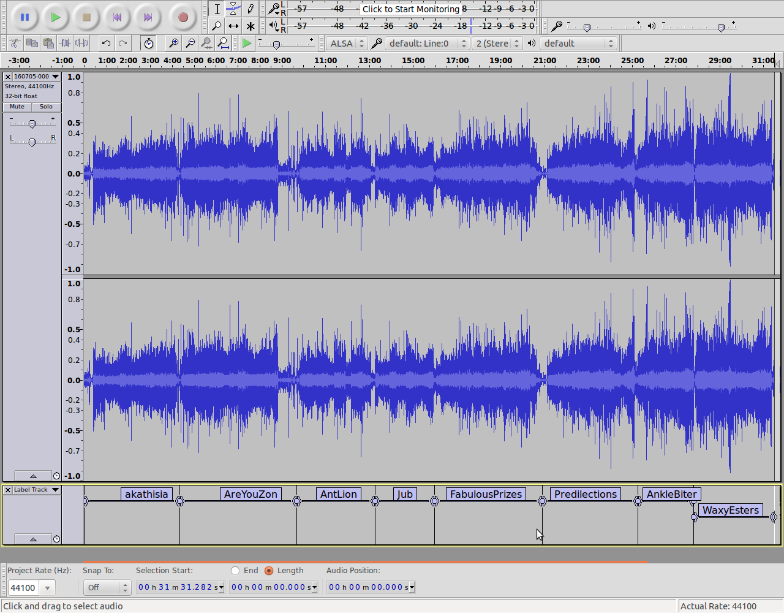784x613 pixels.
Task: Choose the Draw pencil tool
Action: pyautogui.click(x=251, y=9)
